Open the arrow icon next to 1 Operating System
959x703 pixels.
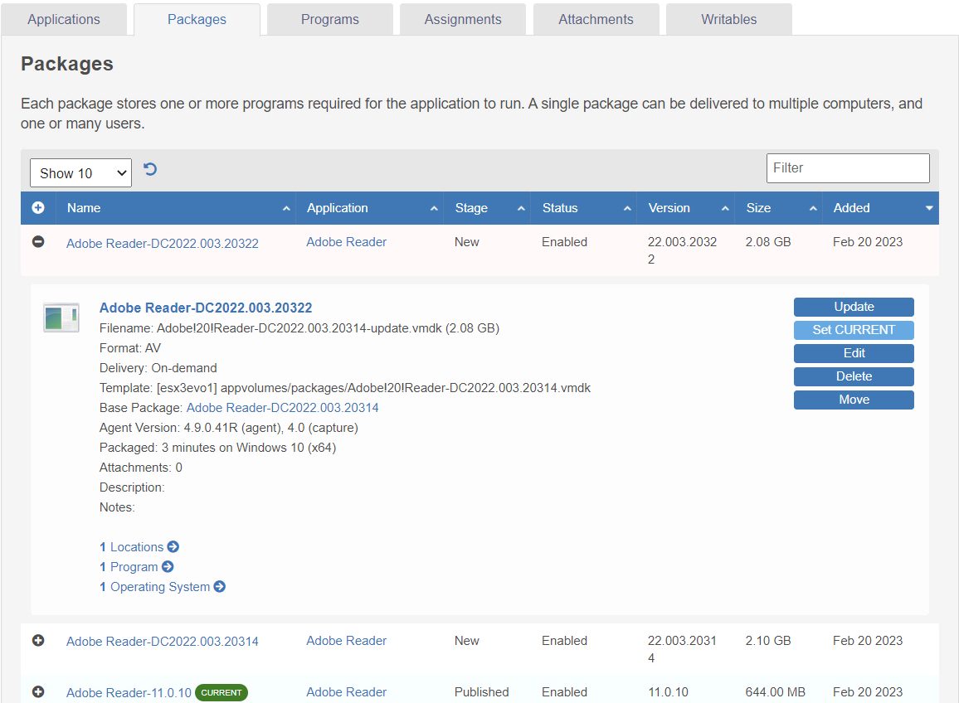point(219,586)
